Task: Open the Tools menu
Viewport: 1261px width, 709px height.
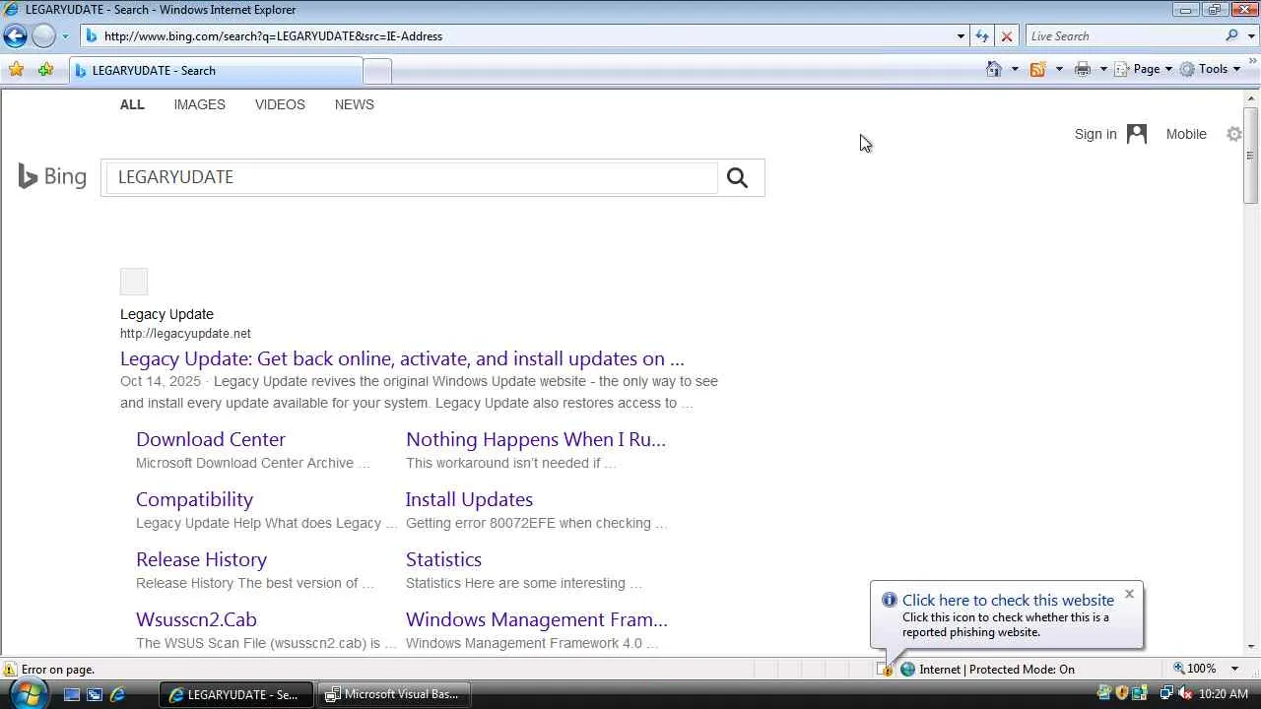Action: tap(1210, 69)
